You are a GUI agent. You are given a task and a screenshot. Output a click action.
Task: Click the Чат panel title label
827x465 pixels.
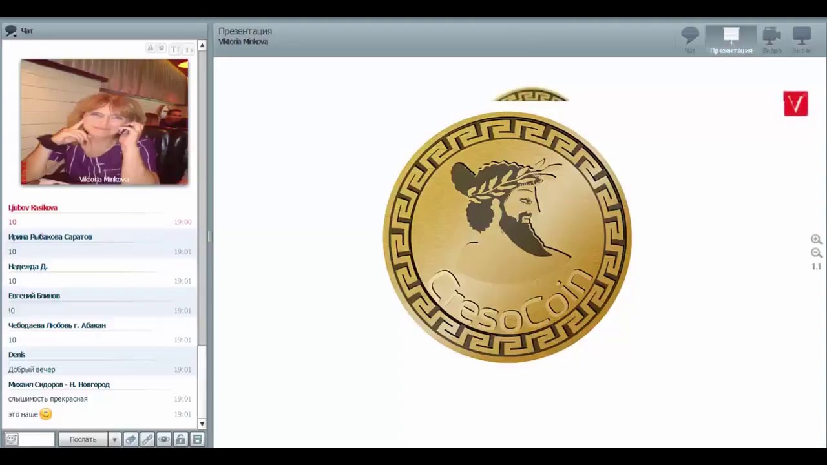[x=26, y=31]
